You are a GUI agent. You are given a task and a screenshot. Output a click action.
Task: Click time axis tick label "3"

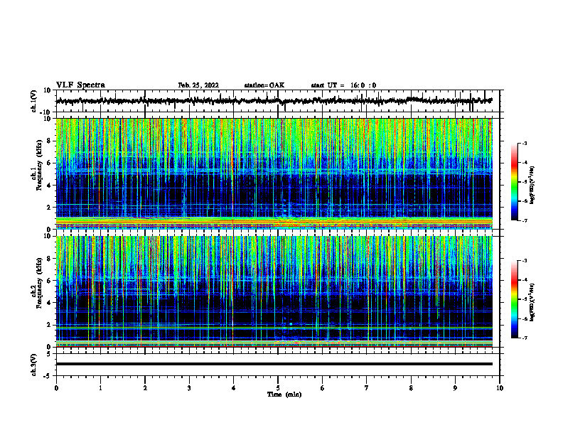pyautogui.click(x=189, y=388)
